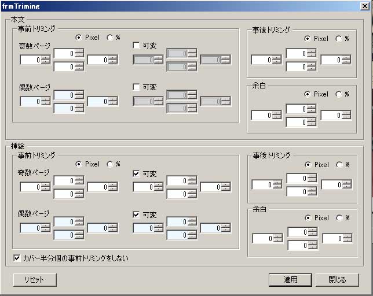The height and width of the screenshot is (296, 373).
Task: Click left 可変 field of 挿絵 奇数ページ
Action: tap(148, 187)
